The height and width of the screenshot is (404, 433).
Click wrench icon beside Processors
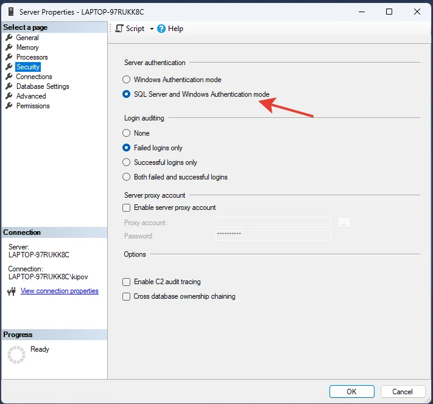coord(9,57)
